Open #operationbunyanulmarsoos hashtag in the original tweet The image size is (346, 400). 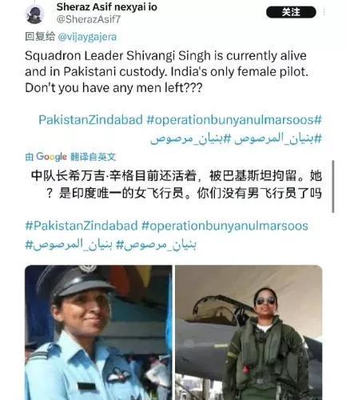tap(234, 120)
